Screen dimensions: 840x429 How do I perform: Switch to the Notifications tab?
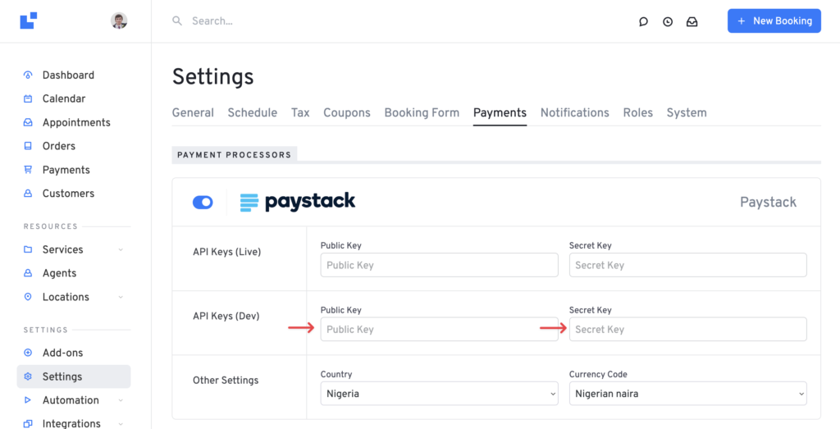point(575,113)
